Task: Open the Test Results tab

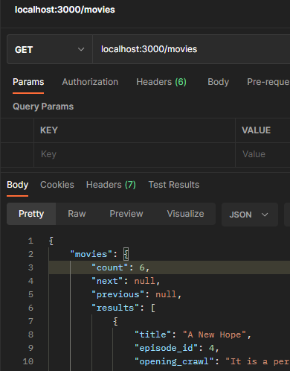Action: (x=174, y=185)
